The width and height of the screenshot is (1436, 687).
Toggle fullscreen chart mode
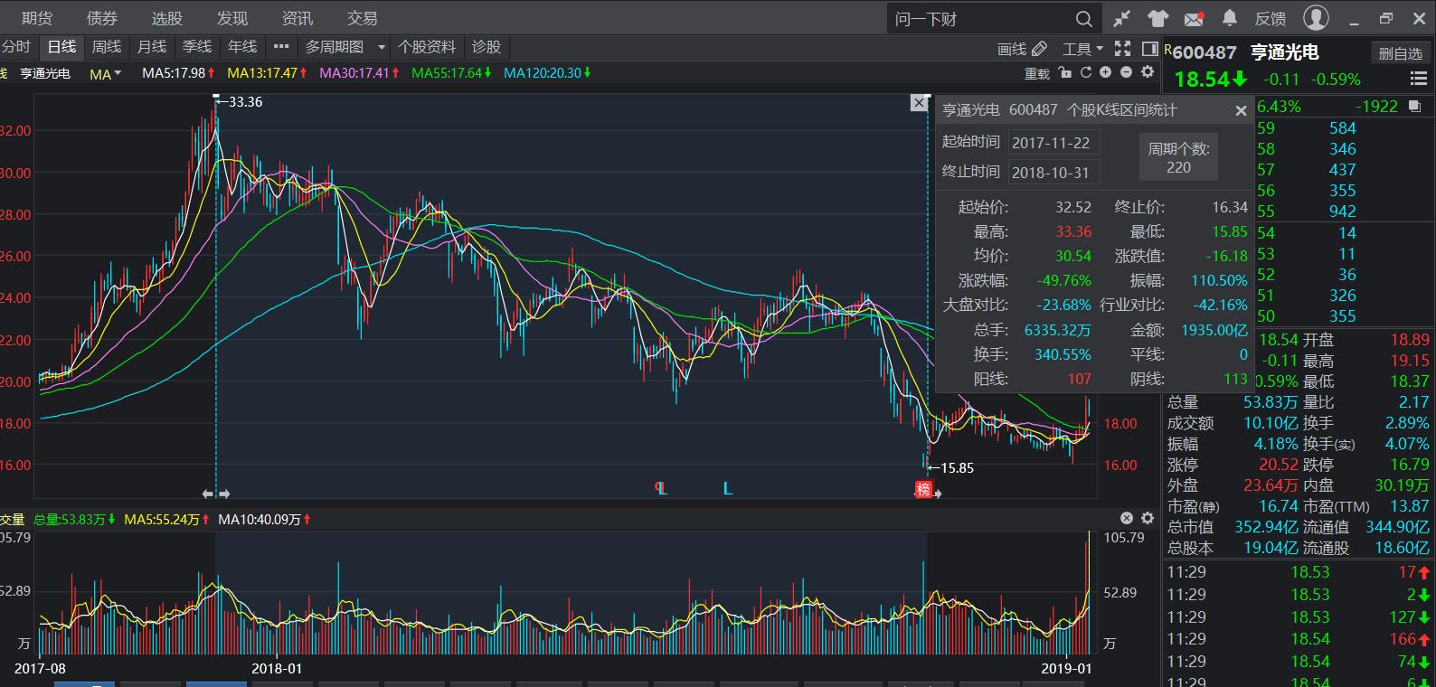click(1123, 48)
